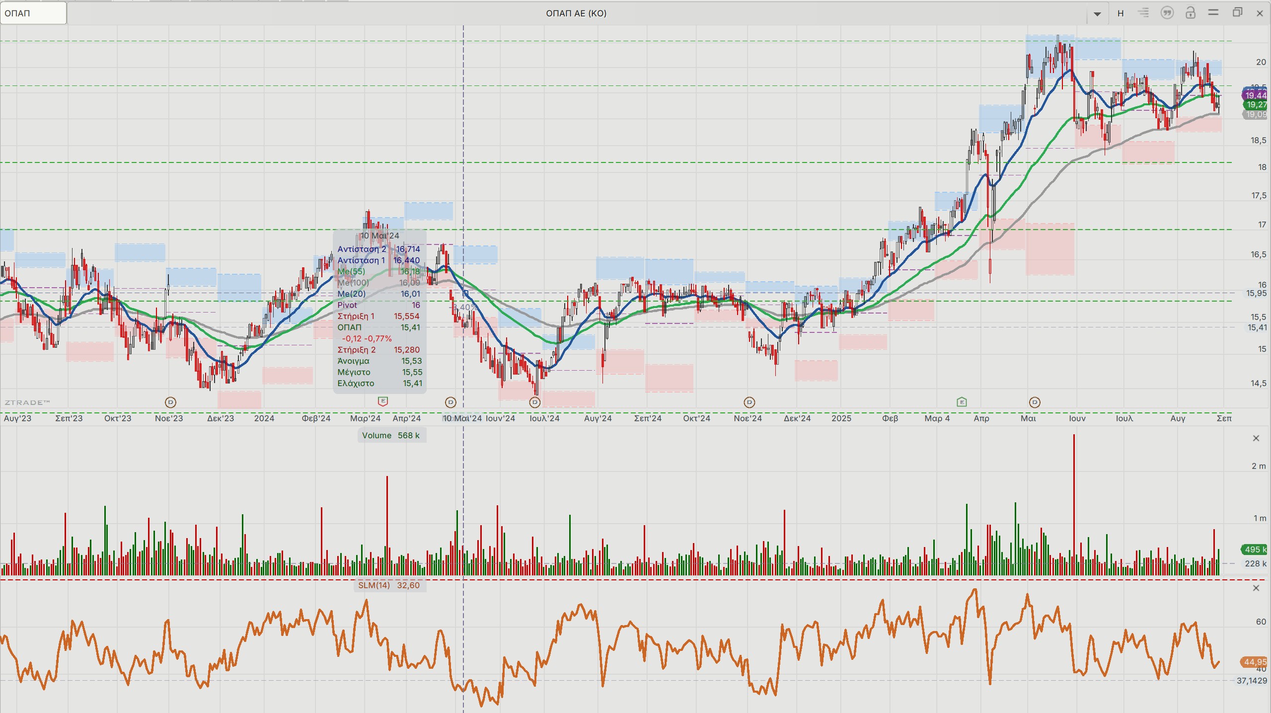Viewport: 1271px width, 713px height.
Task: Click the Άνοιγμα 15,53 row in tooltip
Action: (x=379, y=361)
